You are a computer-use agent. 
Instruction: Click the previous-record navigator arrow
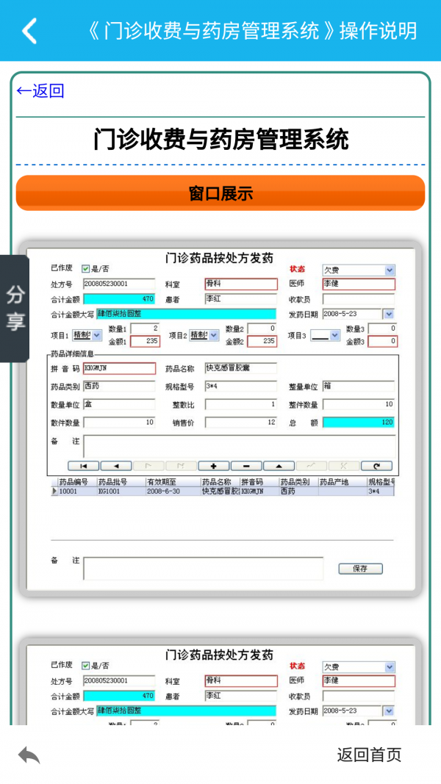(116, 466)
